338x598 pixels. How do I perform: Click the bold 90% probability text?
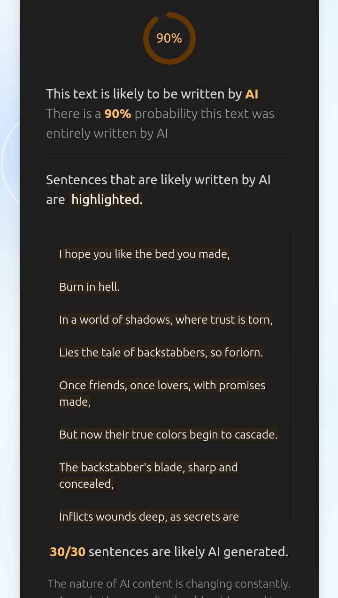pos(118,114)
